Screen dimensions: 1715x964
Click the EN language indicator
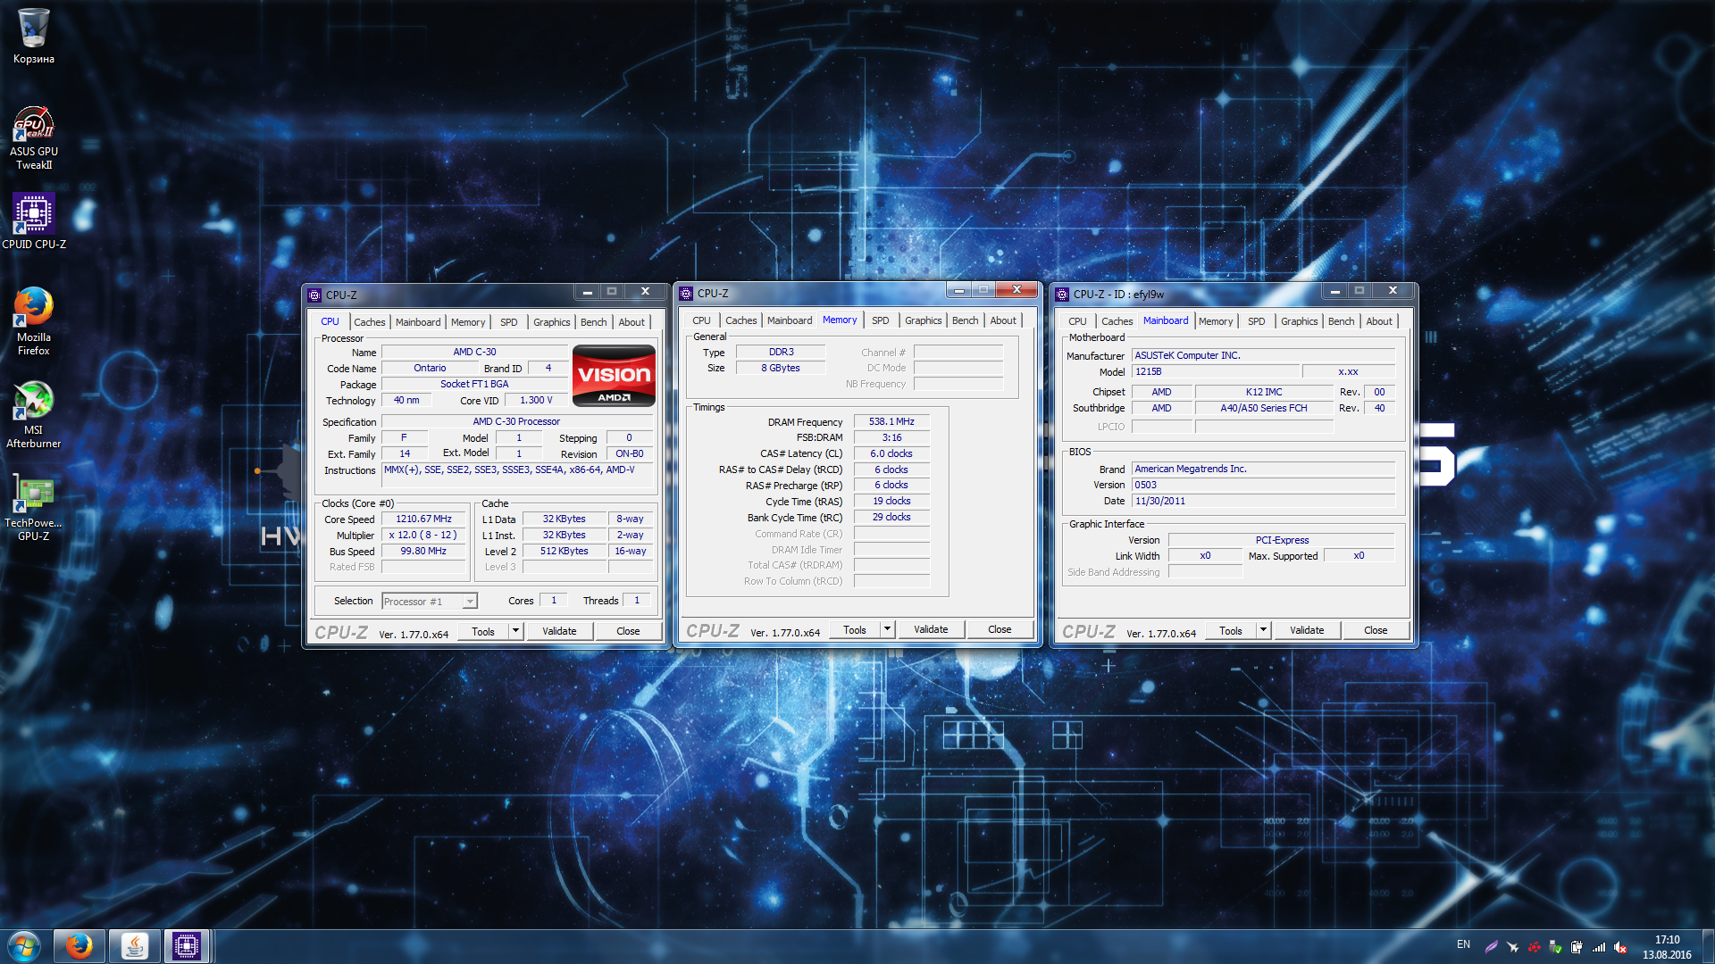pyautogui.click(x=1463, y=944)
